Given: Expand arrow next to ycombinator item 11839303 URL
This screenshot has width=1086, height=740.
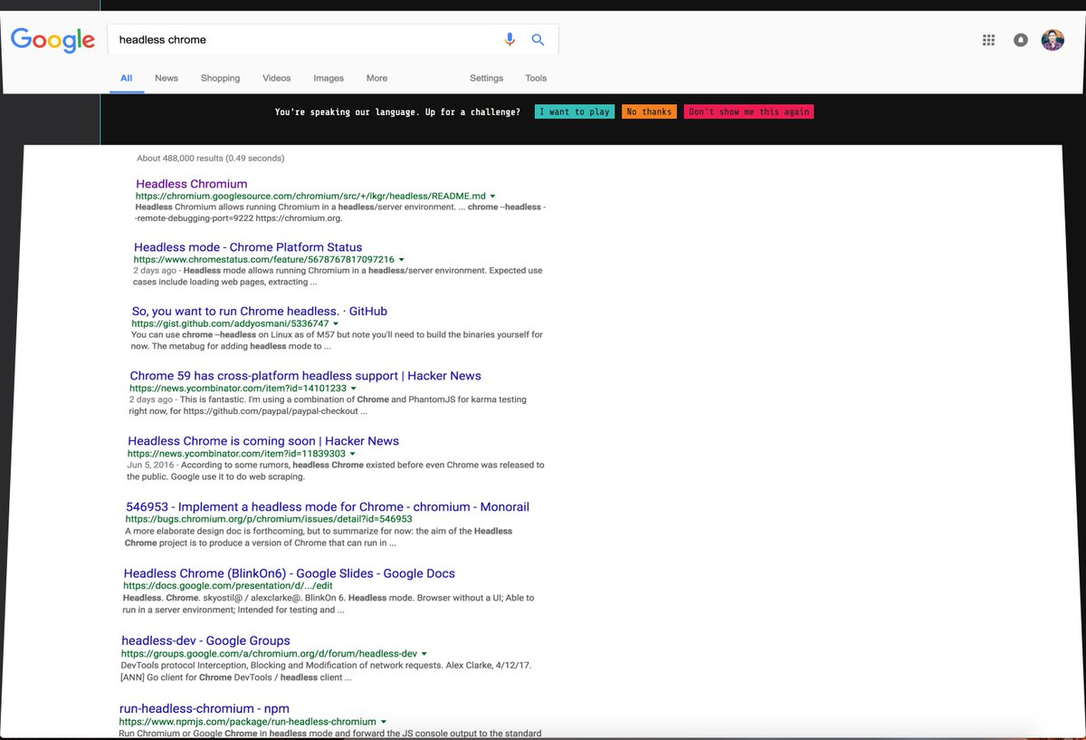Looking at the screenshot, I should (x=353, y=454).
